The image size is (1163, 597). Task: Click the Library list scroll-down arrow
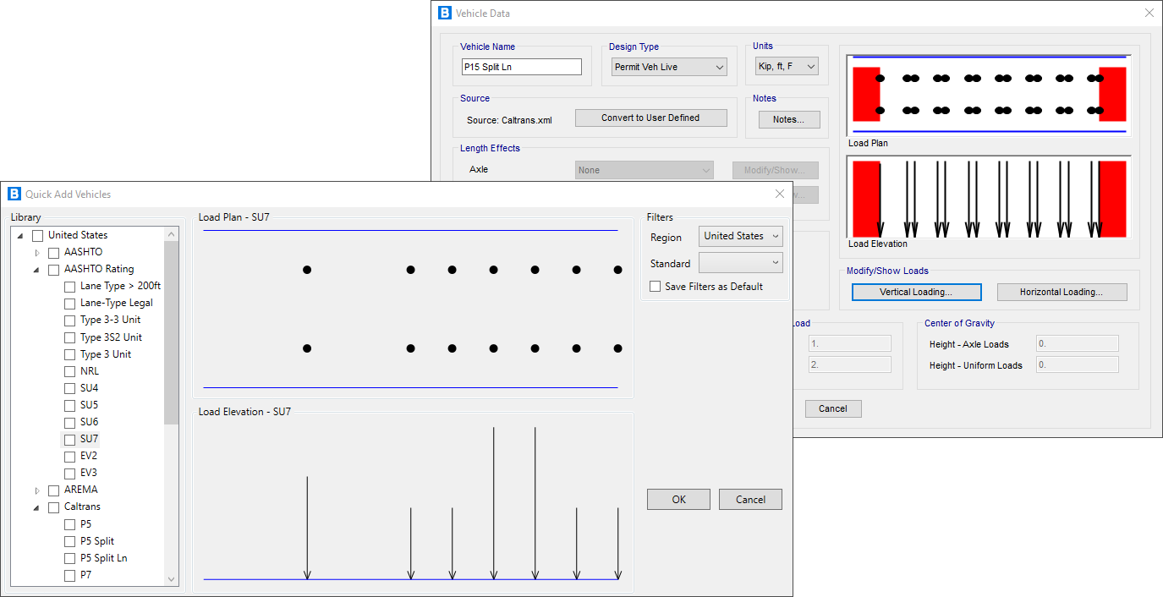point(172,579)
